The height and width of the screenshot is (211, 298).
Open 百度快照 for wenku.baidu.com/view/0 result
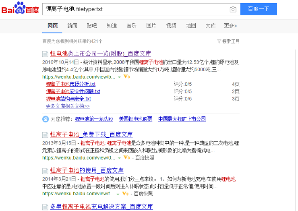[x=145, y=157]
